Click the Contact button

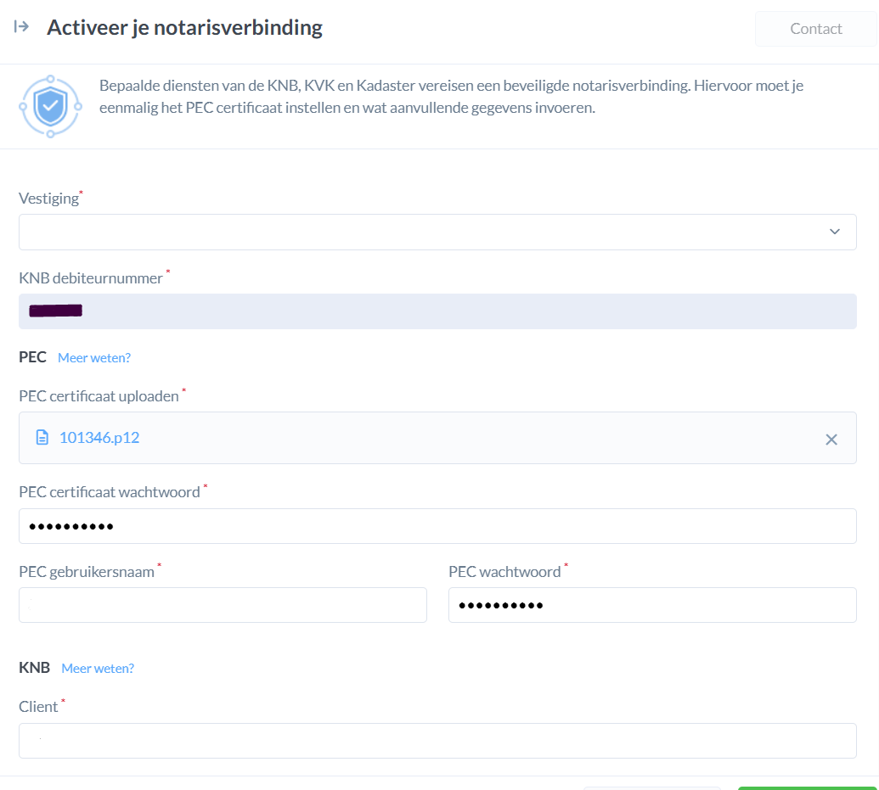point(815,29)
